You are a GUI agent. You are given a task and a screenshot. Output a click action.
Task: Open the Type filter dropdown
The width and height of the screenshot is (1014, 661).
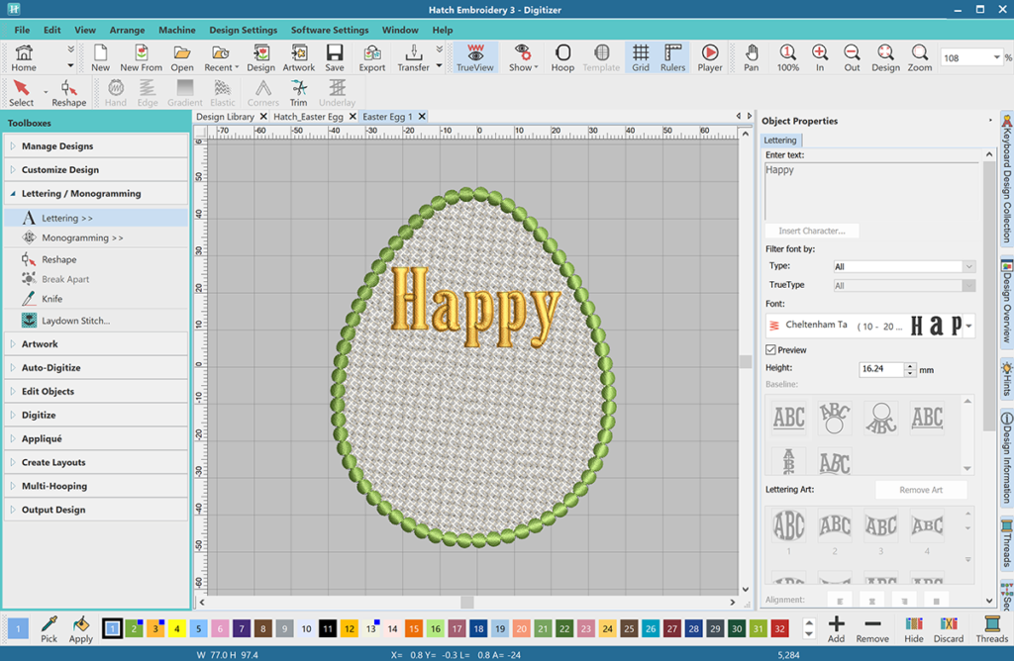point(903,267)
